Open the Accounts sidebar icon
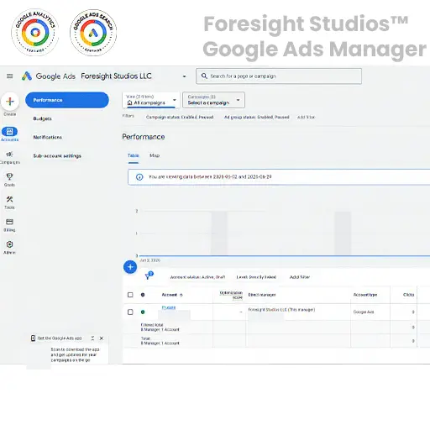Screen dimensions: 430x430 (x=9, y=132)
